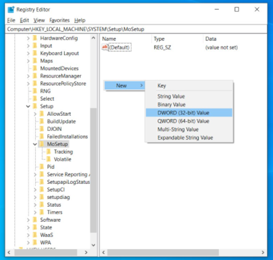Click the MountedDevices folder icon
This screenshot has height=260, width=273.
point(35,69)
